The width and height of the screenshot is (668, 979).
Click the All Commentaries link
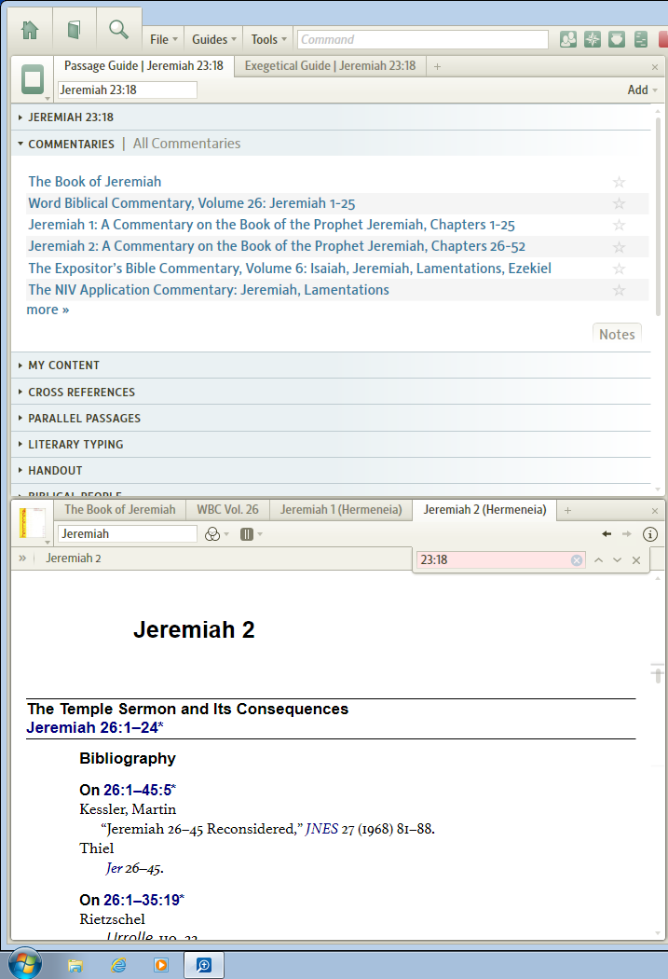click(x=186, y=144)
